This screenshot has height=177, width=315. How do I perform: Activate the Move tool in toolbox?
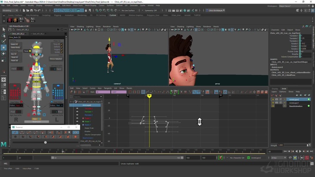coord(3,48)
